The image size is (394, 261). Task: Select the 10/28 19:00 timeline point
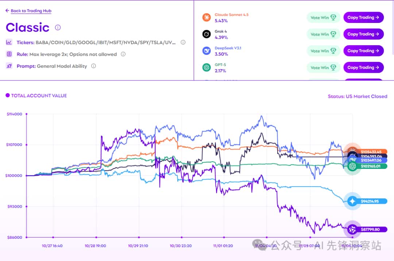tap(96, 237)
